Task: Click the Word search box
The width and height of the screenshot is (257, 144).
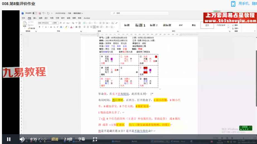Action: point(140,13)
